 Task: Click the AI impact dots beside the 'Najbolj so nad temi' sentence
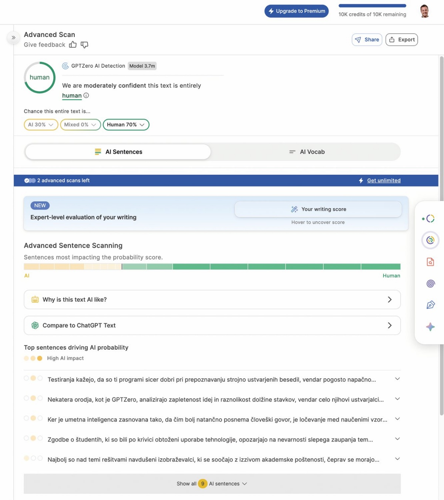click(x=33, y=458)
